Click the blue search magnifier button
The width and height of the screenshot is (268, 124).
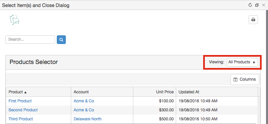coord(61,40)
